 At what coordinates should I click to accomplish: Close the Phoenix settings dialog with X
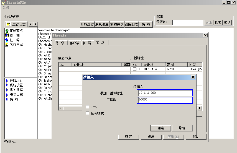[205, 35]
